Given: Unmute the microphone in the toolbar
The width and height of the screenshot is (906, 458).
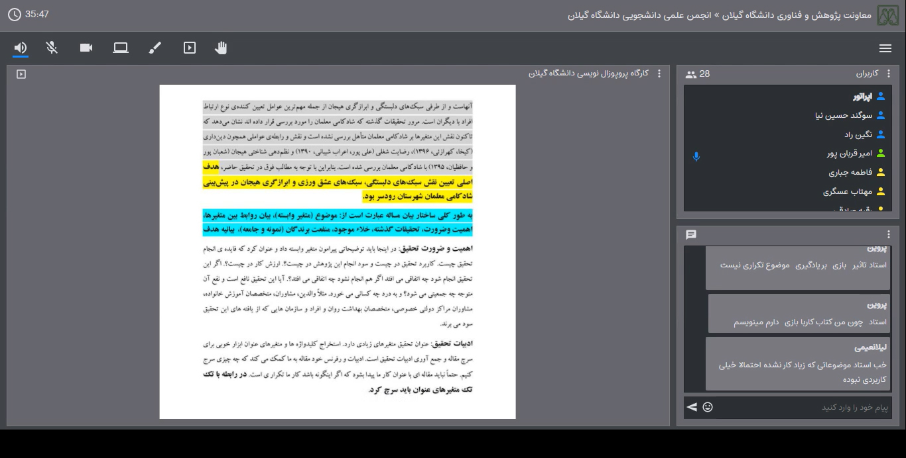Looking at the screenshot, I should coord(52,48).
